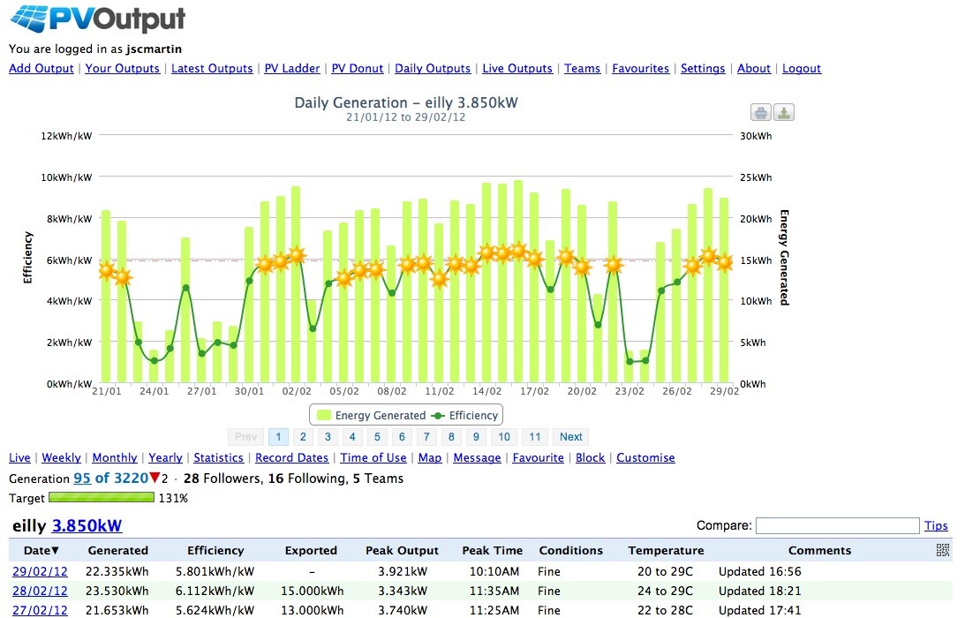Open 28/02/12 date entry

40,591
